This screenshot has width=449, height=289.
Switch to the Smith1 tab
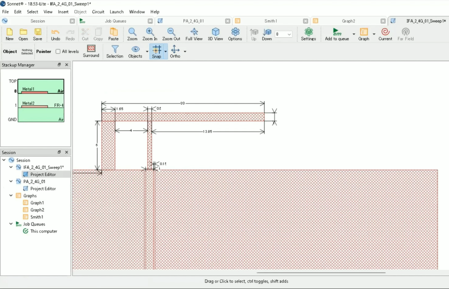[270, 21]
